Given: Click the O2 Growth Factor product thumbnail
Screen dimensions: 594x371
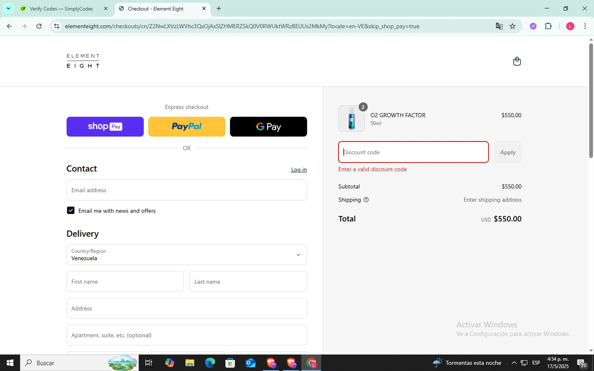Looking at the screenshot, I should [x=352, y=118].
